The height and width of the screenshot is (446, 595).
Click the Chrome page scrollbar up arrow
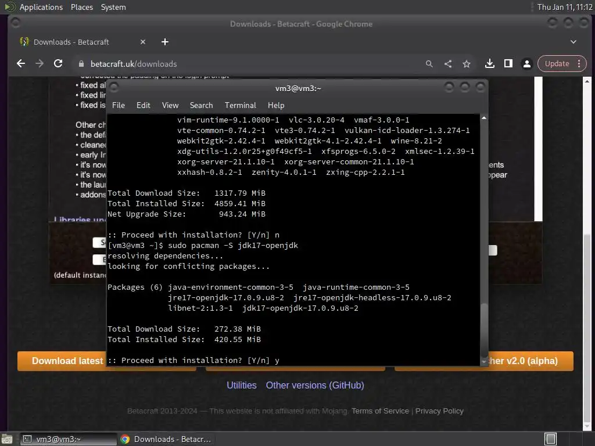click(x=587, y=81)
